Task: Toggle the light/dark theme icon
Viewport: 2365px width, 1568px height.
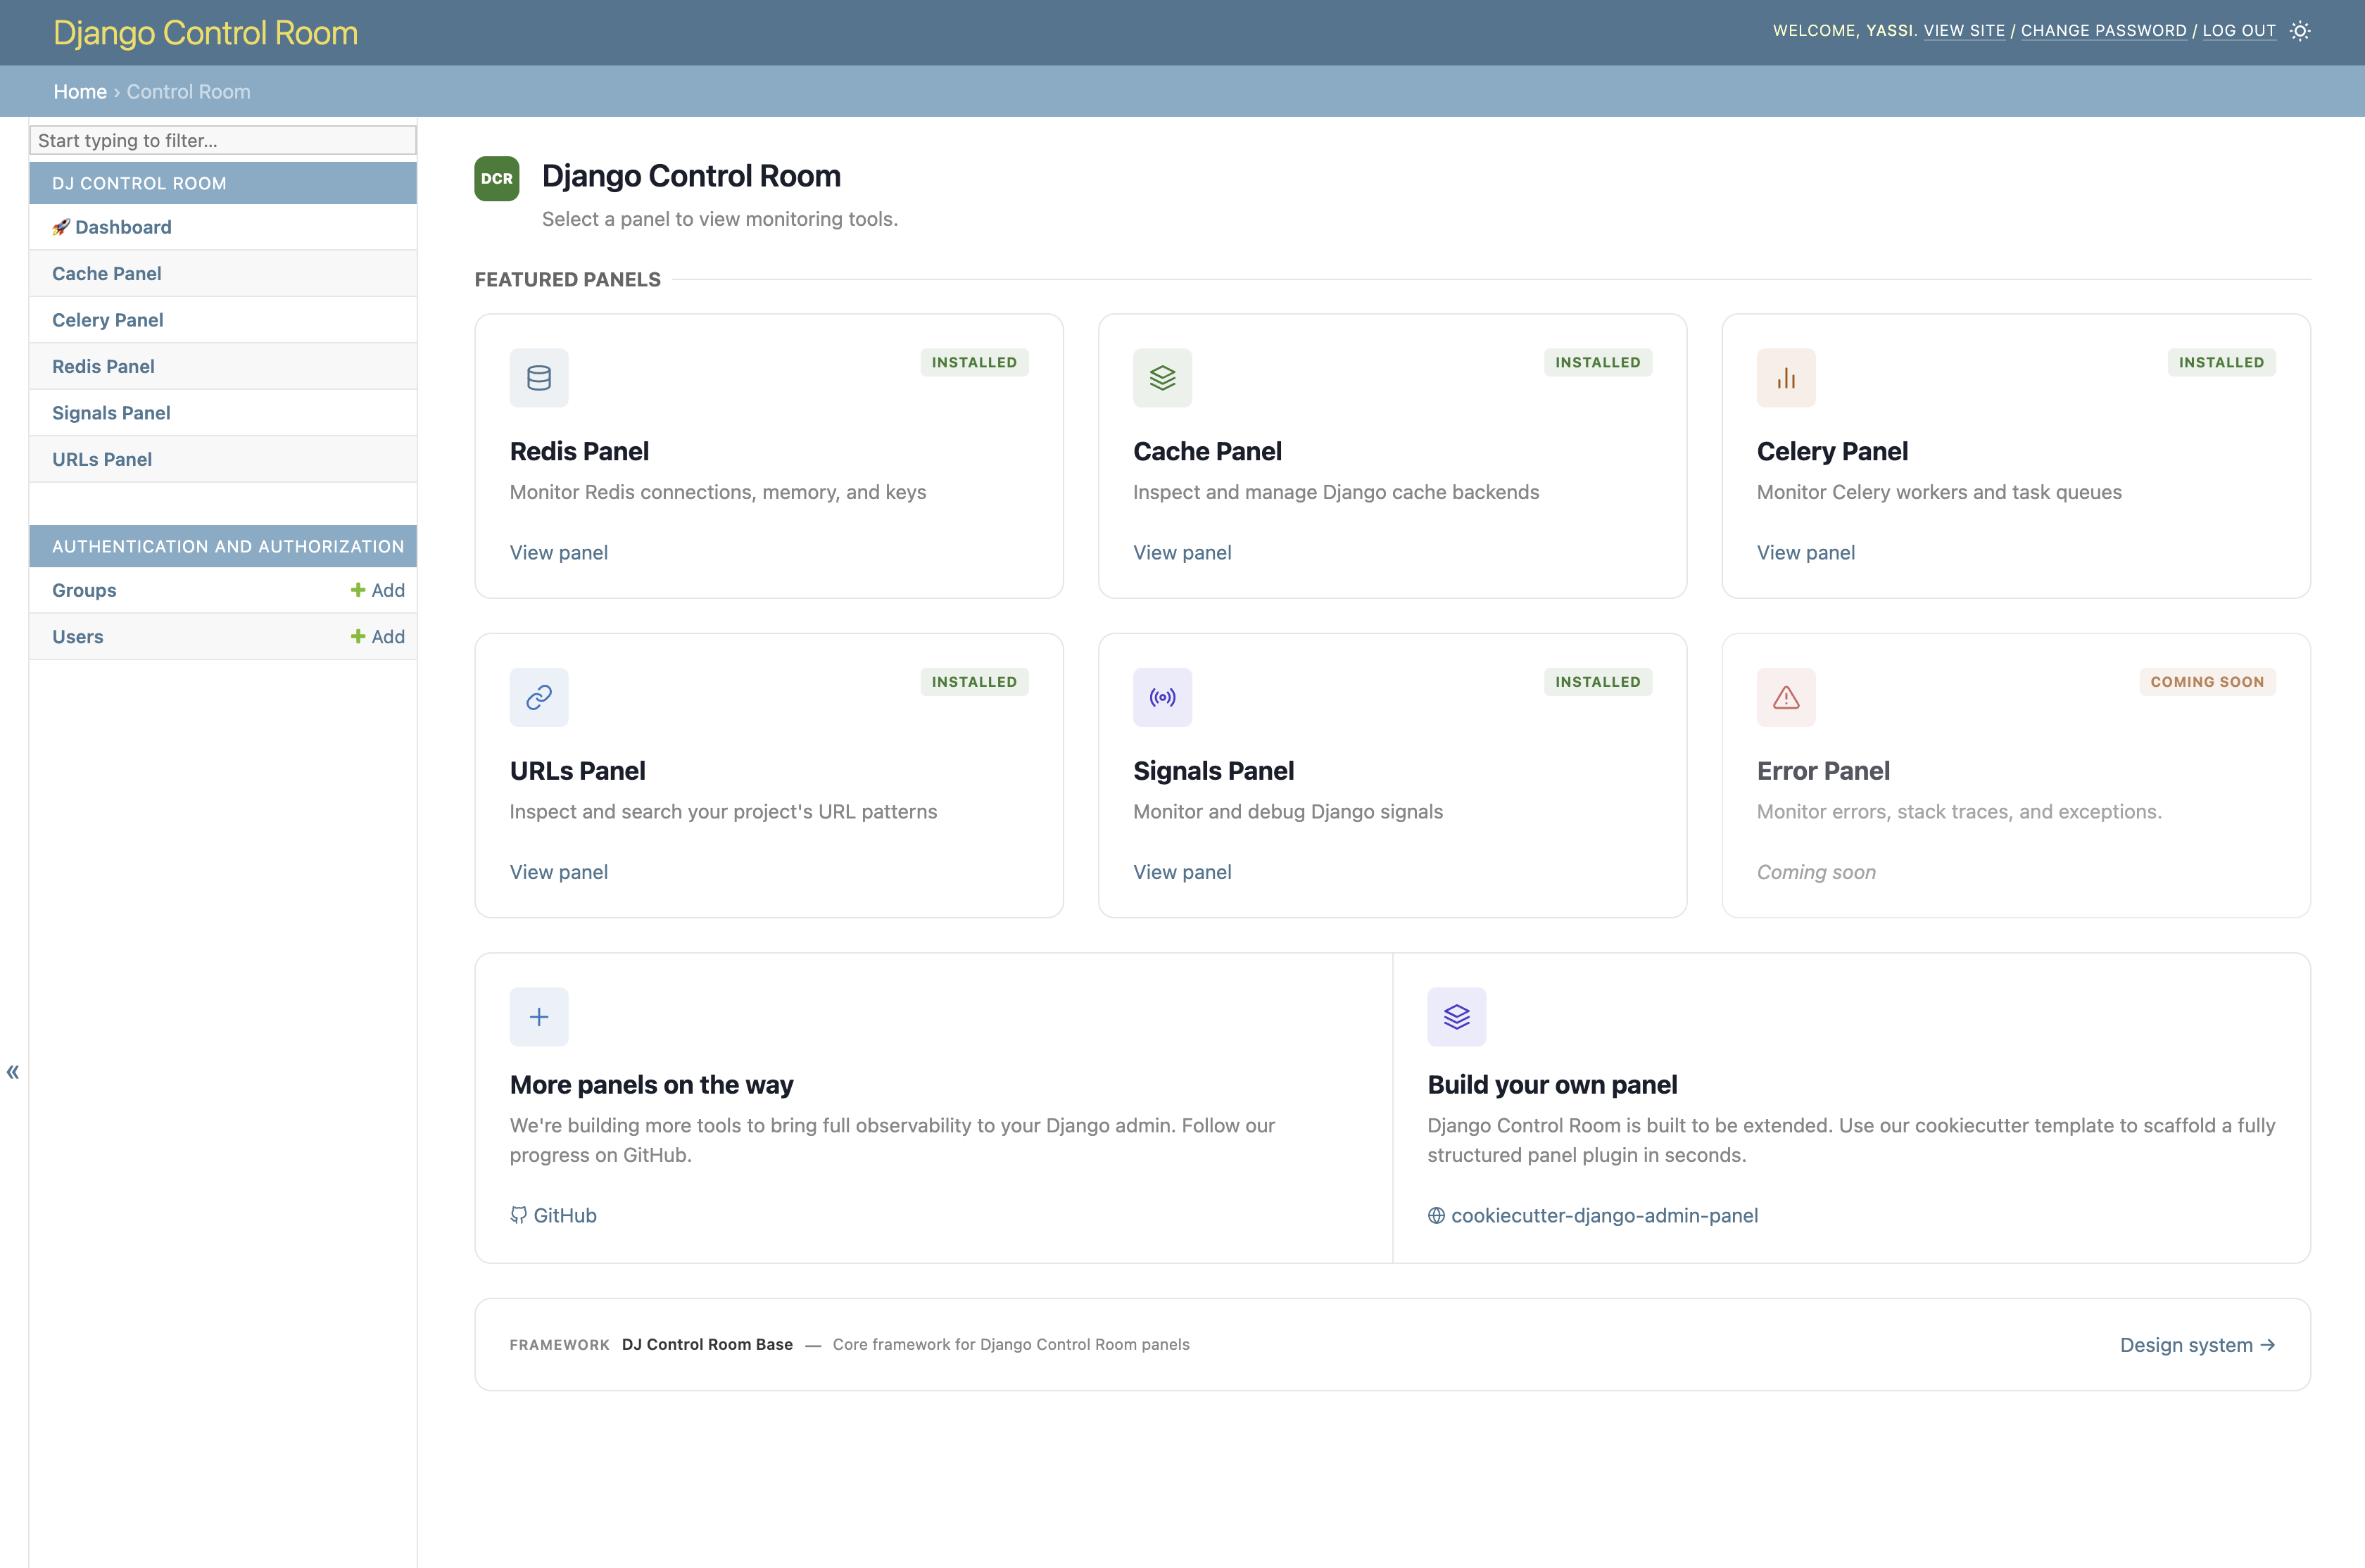Action: point(2300,31)
